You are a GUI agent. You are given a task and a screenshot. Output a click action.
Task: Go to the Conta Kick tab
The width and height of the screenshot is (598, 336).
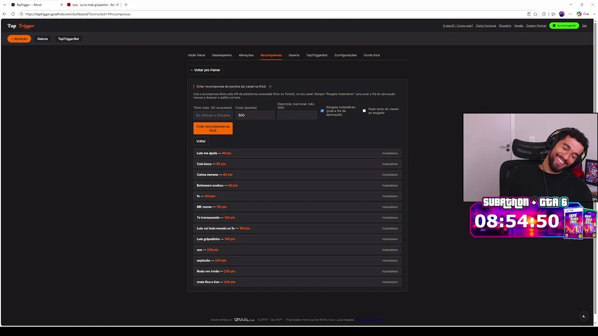(x=372, y=55)
